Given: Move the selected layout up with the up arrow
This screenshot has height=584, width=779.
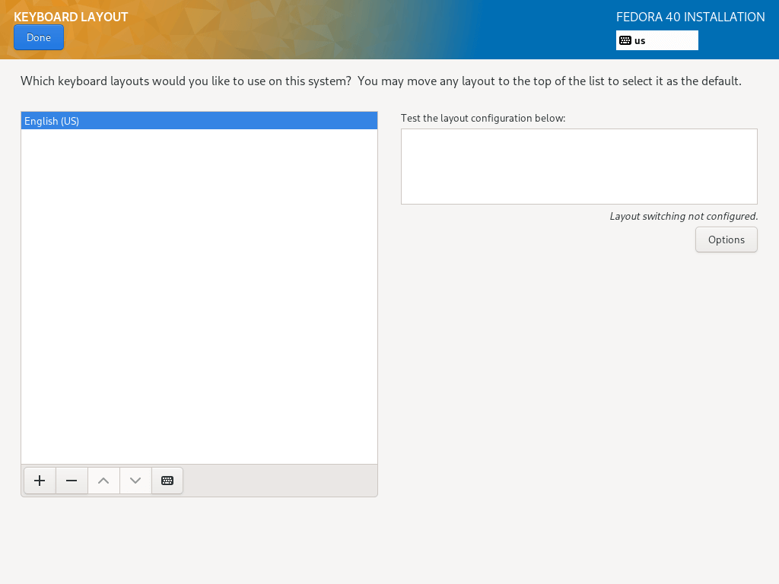Looking at the screenshot, I should click(x=103, y=481).
